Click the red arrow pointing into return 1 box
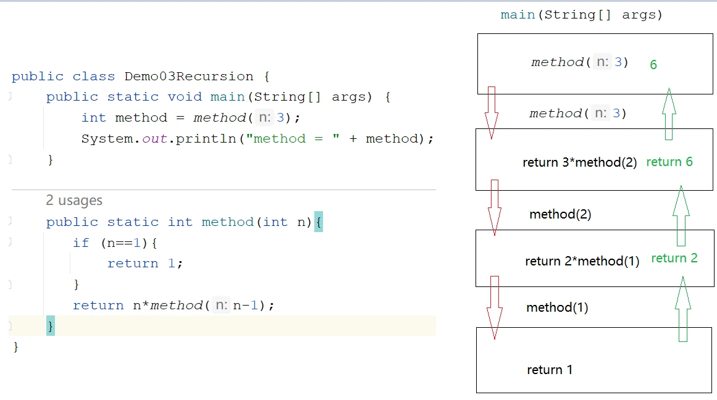This screenshot has height=400, width=717. point(494,307)
